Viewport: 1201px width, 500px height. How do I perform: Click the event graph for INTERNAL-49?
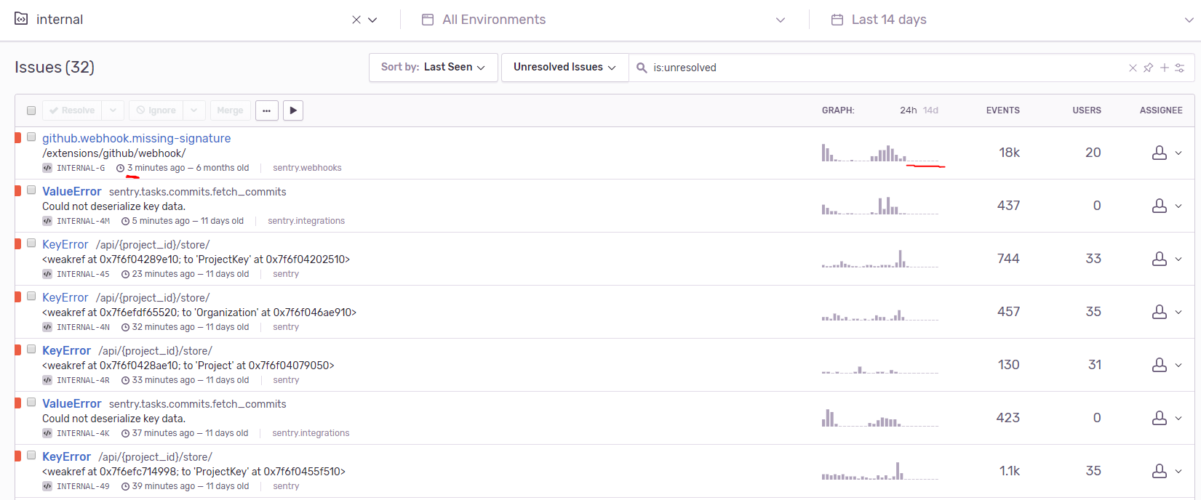(880, 471)
